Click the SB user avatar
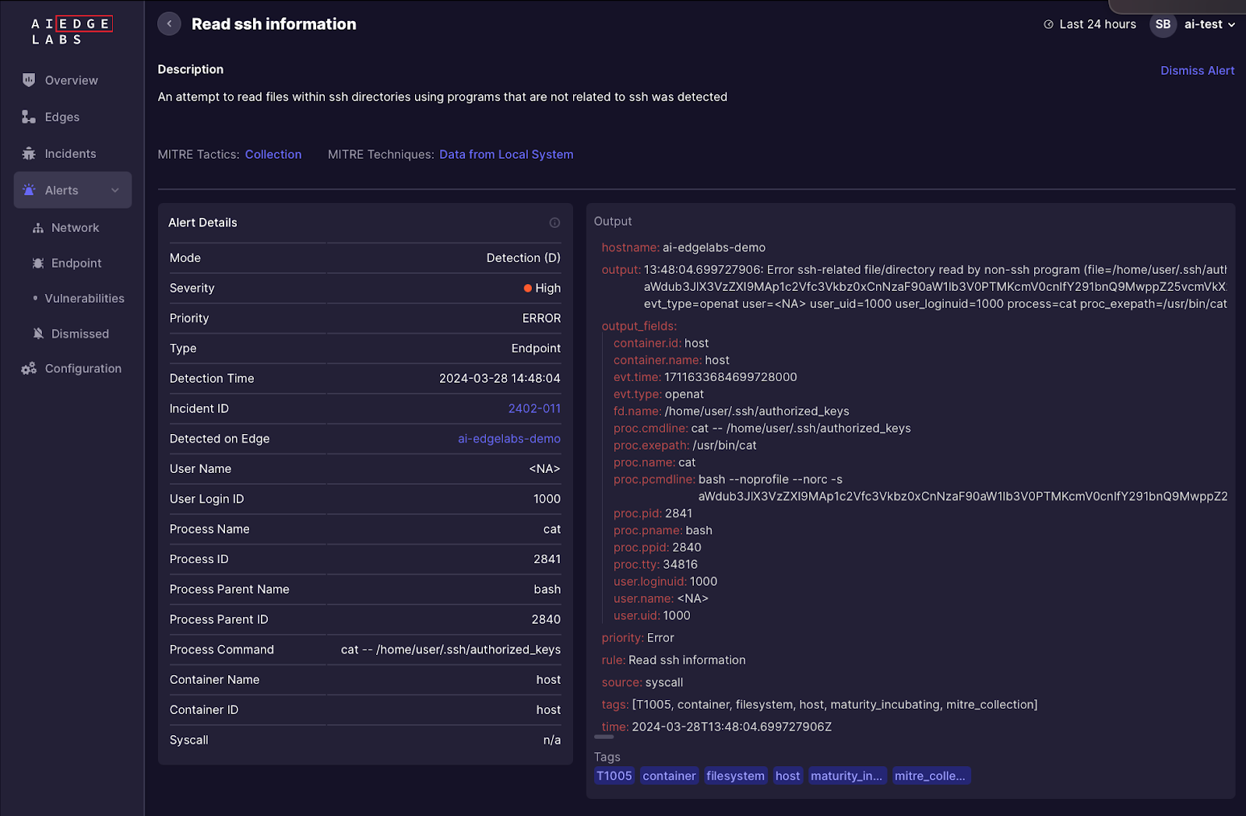Screen dimensions: 1246x816 click(x=1163, y=24)
